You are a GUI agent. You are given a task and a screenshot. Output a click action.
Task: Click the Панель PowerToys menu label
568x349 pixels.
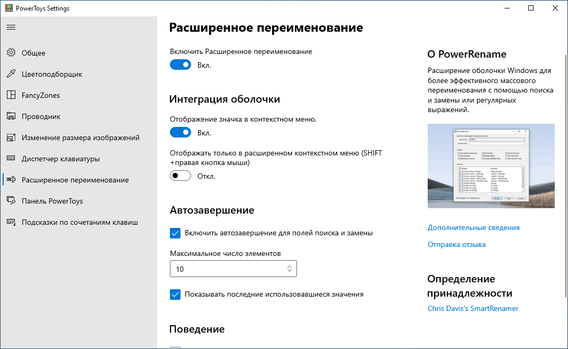click(52, 201)
